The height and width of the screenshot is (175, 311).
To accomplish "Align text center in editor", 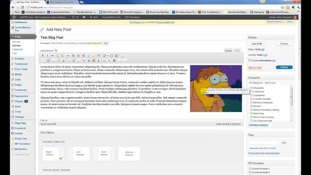I will tap(78, 55).
